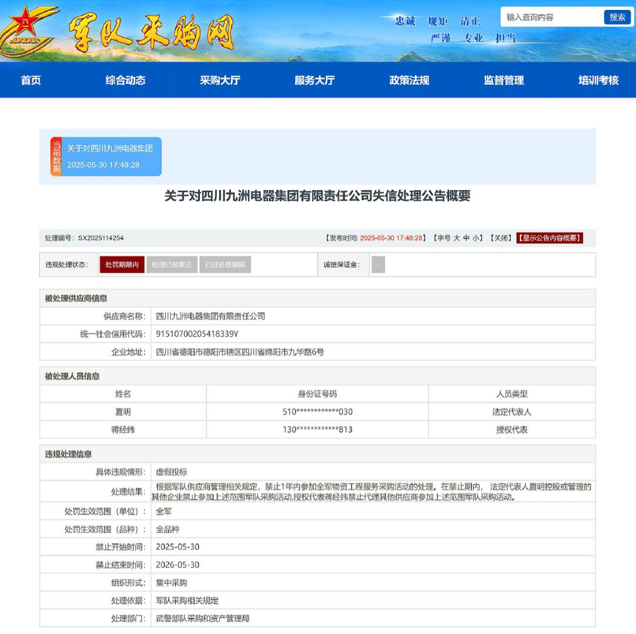The width and height of the screenshot is (636, 634).
Task: Set font size to 大
Action: (x=457, y=238)
